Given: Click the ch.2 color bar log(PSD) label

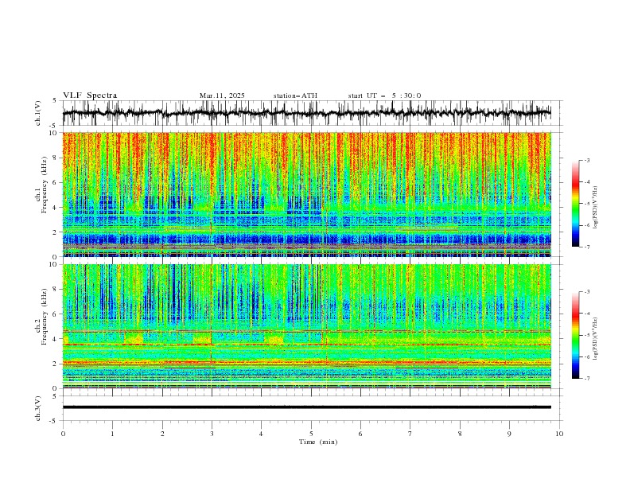Looking at the screenshot, I should coord(596,339).
